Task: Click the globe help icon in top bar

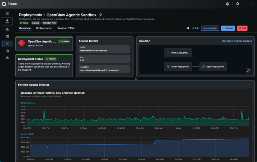Action: (227, 4)
